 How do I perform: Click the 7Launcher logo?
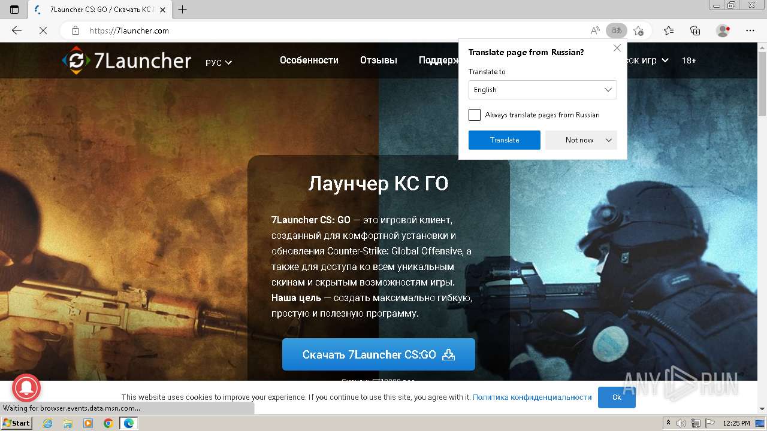click(126, 60)
